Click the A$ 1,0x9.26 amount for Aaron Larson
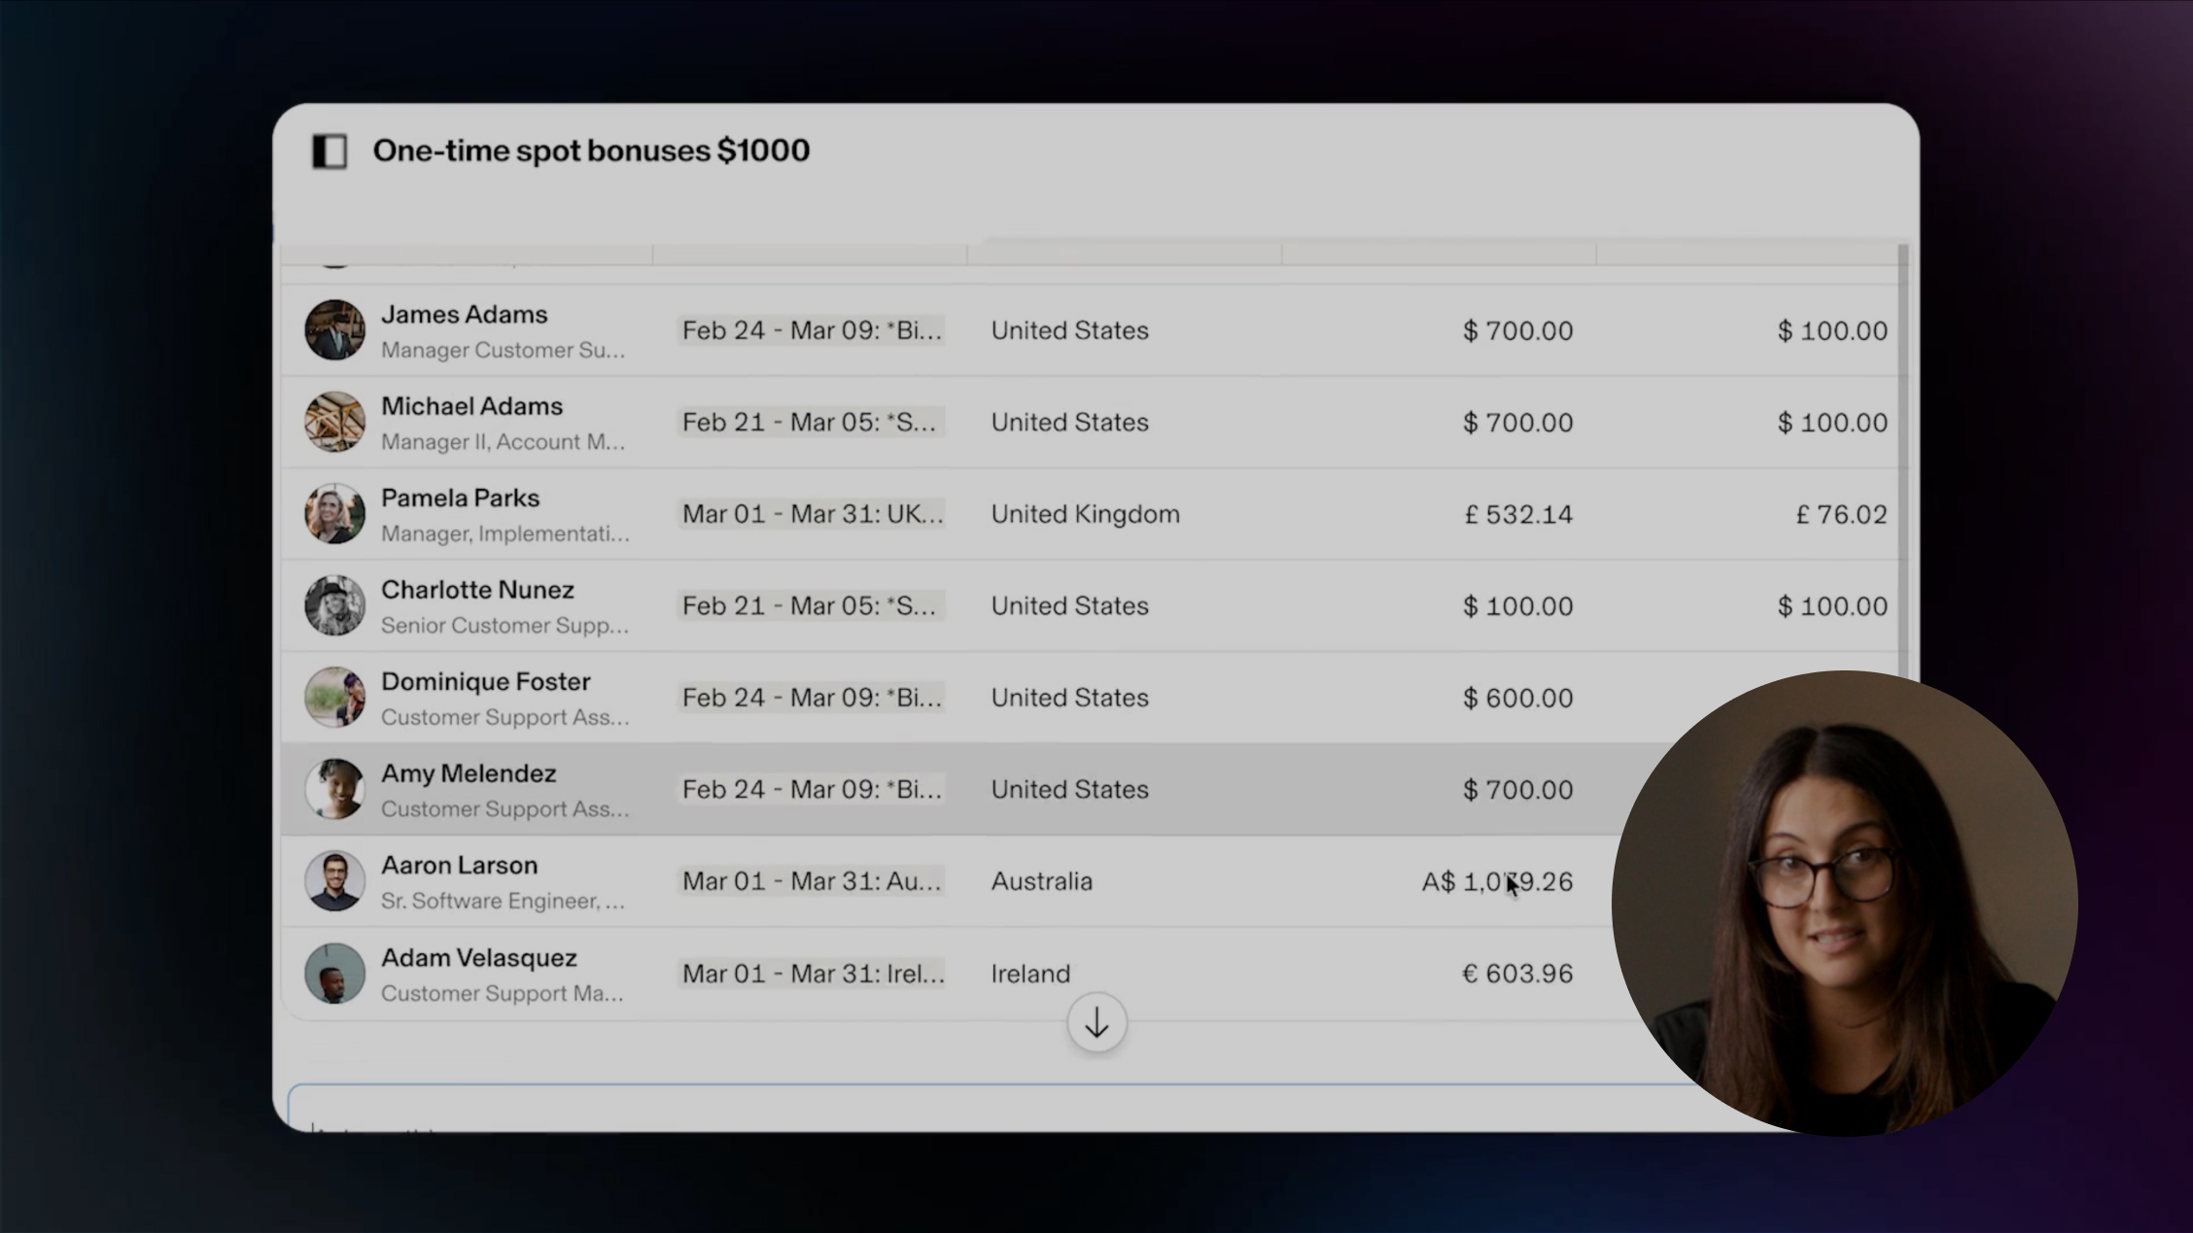Screen dimensions: 2193x1233 click(1497, 881)
